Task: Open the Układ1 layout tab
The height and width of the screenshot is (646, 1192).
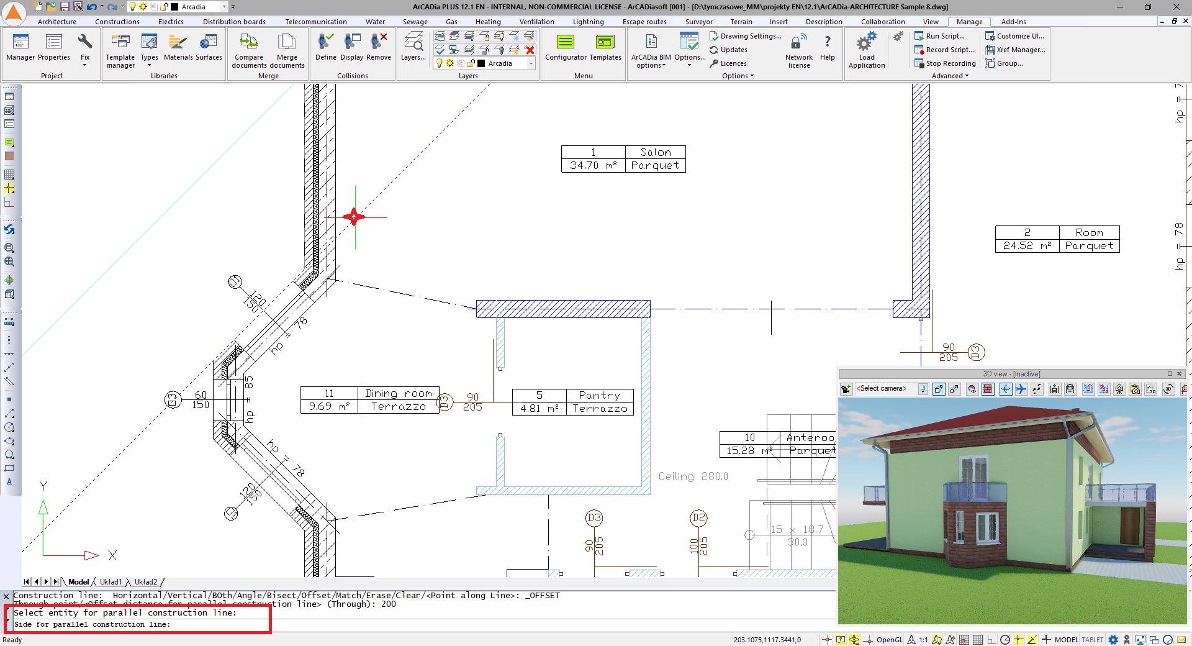Action: click(x=112, y=583)
